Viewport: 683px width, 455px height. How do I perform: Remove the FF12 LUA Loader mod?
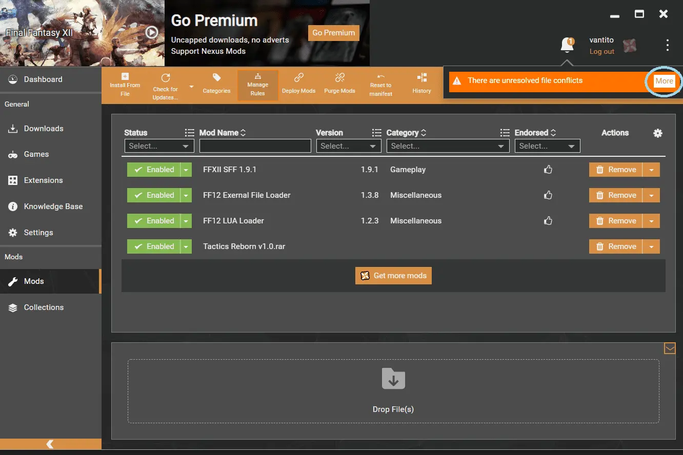pyautogui.click(x=616, y=221)
